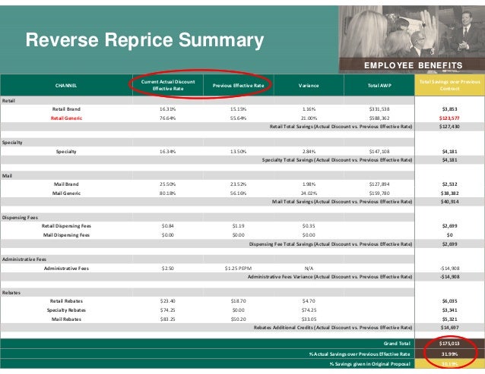Click Mail Generic Total AWP $159,780

[379, 193]
